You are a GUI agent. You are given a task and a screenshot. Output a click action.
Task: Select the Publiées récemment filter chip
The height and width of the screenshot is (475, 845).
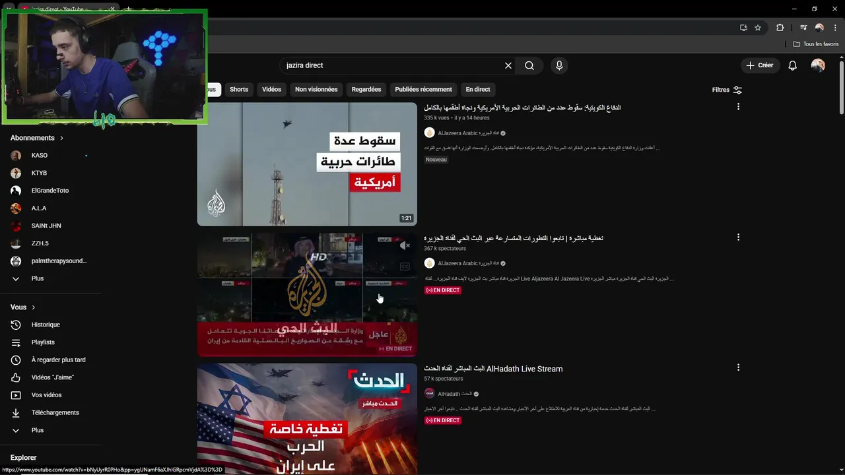click(x=423, y=90)
